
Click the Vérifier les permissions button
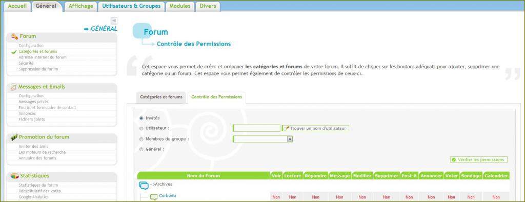479,160
